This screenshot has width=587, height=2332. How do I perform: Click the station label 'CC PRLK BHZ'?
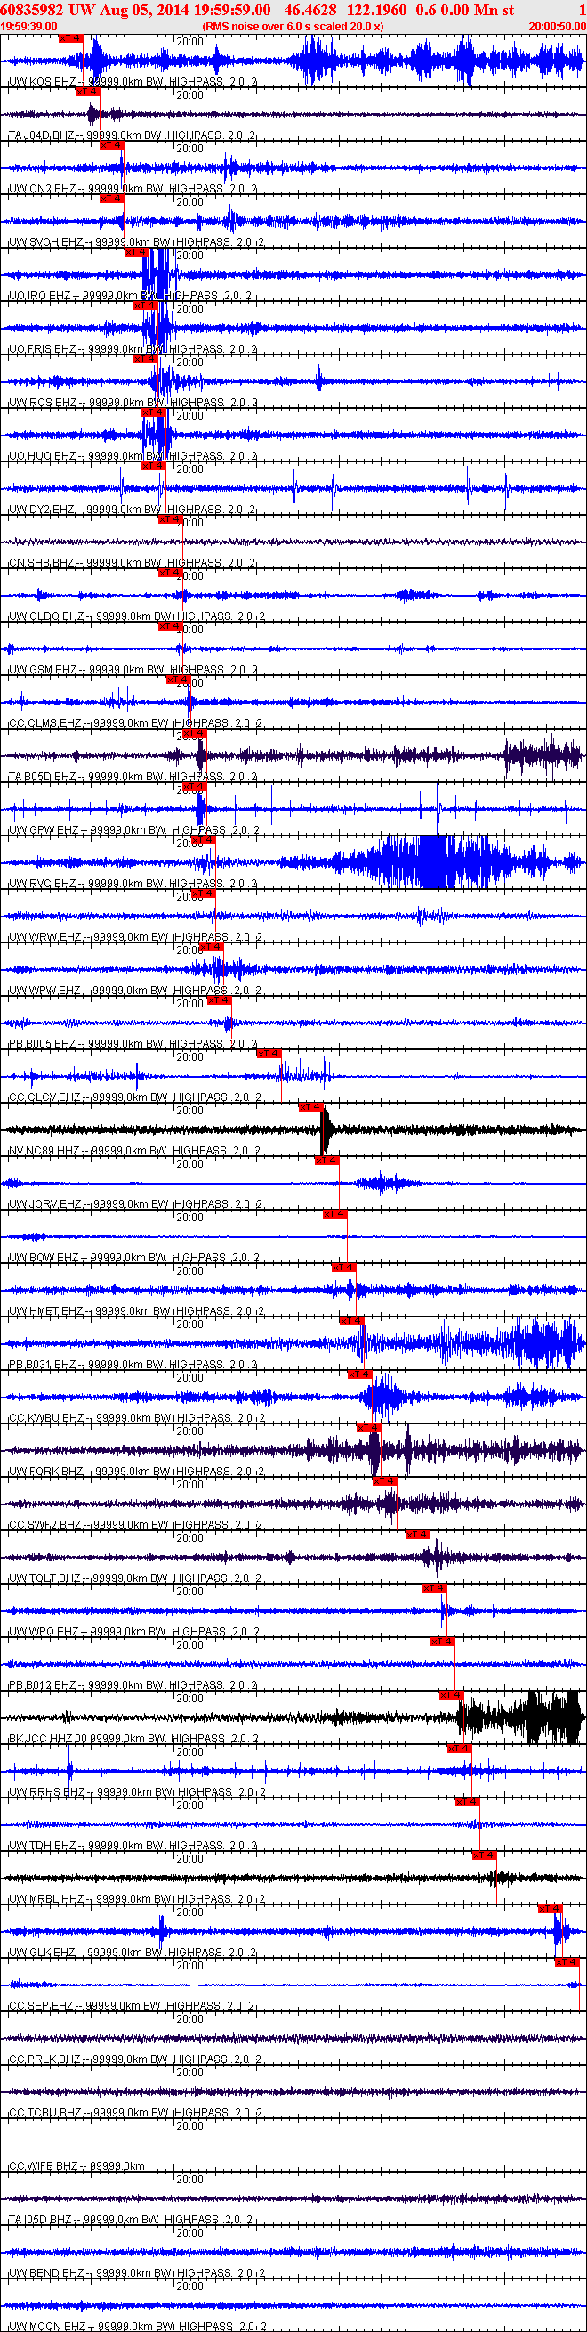[44, 2059]
